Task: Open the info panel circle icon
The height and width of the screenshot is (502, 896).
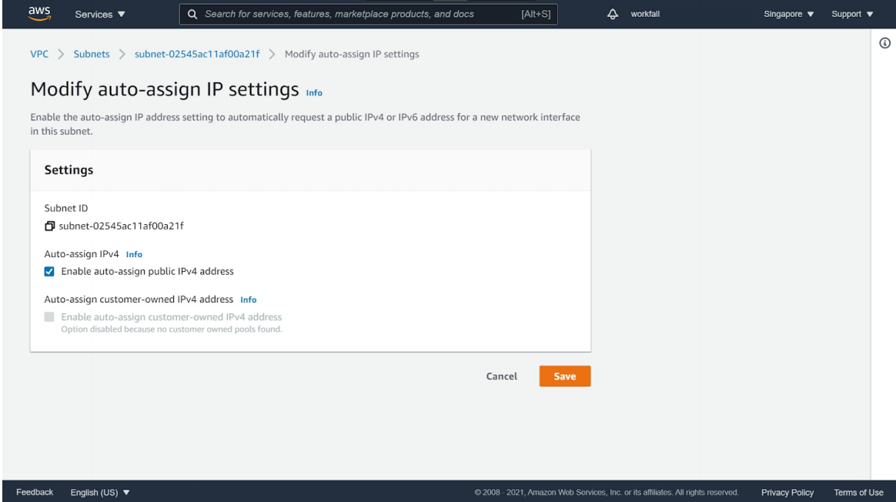Action: click(884, 43)
